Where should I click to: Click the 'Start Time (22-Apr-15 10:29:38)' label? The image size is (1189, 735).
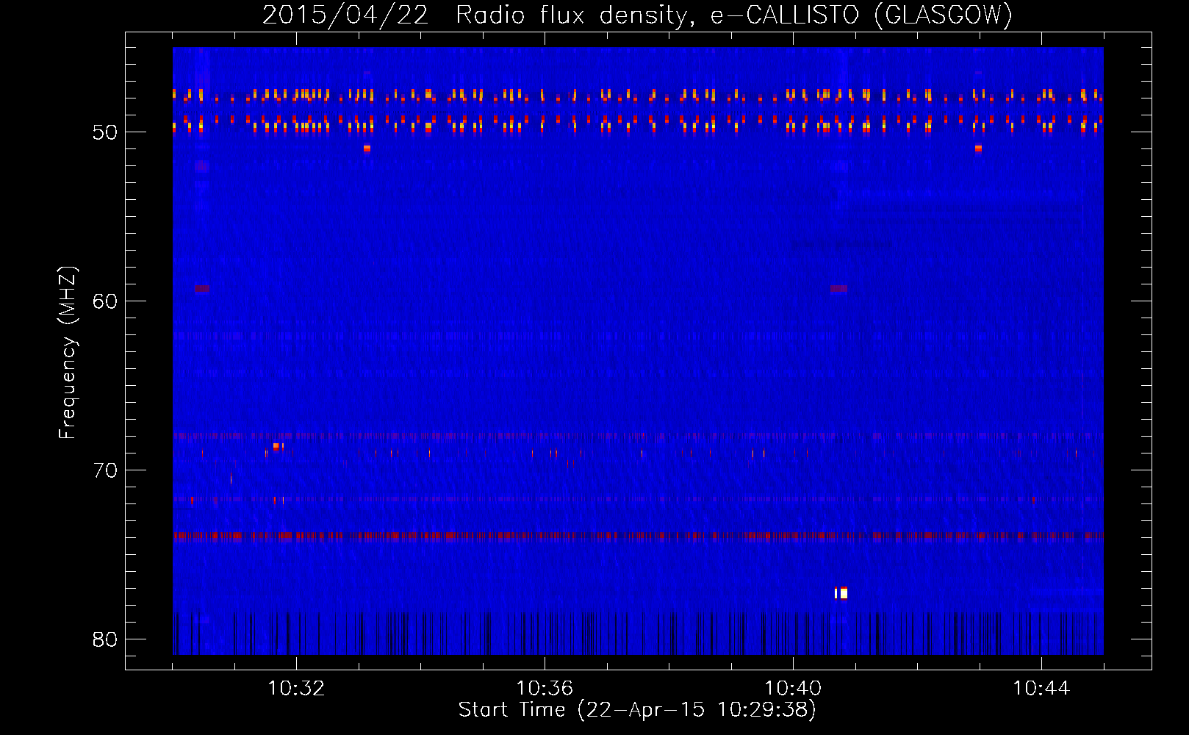(x=637, y=710)
